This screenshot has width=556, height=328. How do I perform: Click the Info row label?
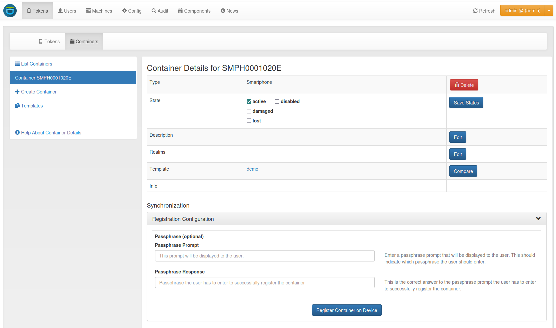coord(153,186)
